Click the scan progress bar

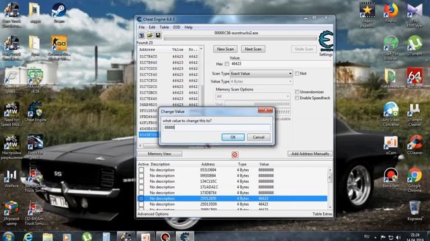coord(241,38)
